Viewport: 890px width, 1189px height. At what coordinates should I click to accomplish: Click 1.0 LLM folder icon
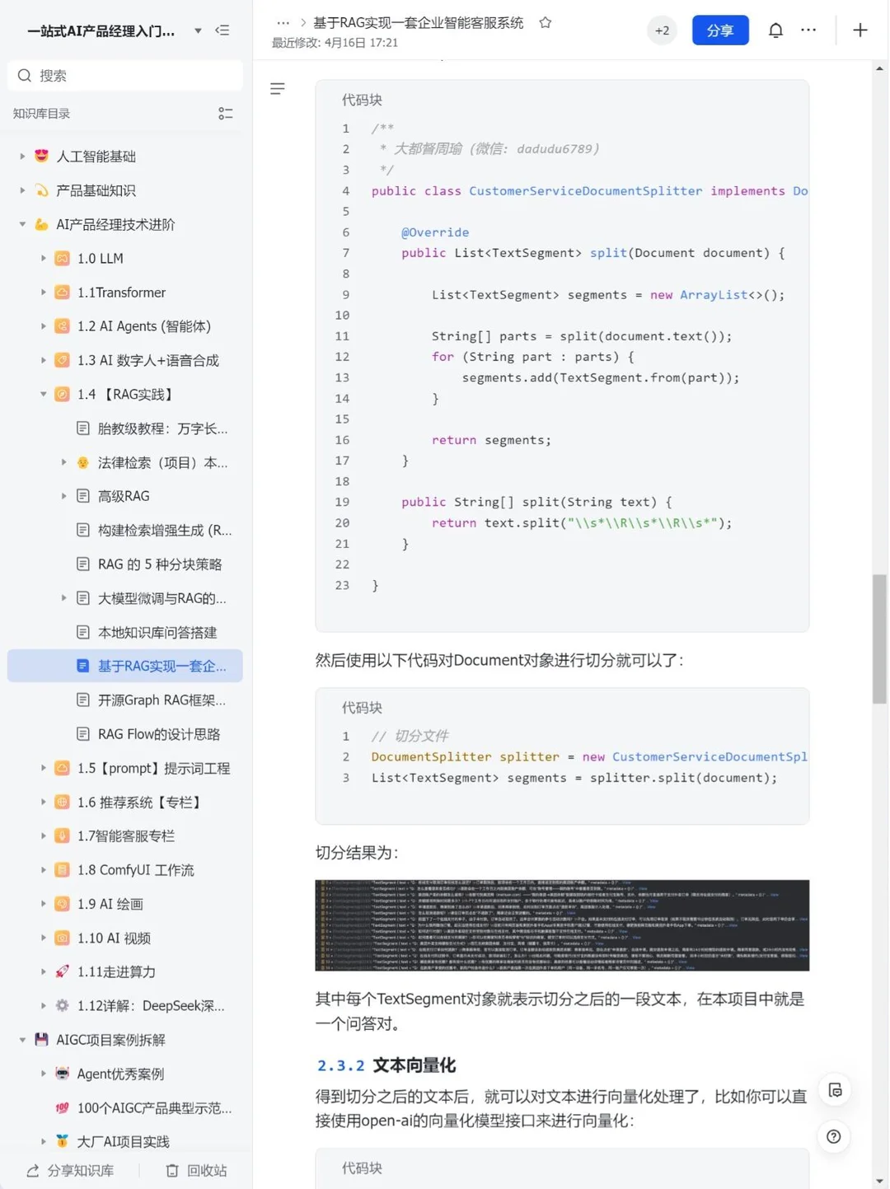[x=62, y=258]
